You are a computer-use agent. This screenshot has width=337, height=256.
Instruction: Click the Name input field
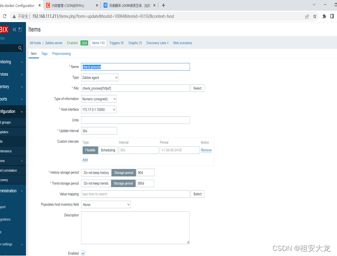[135, 67]
